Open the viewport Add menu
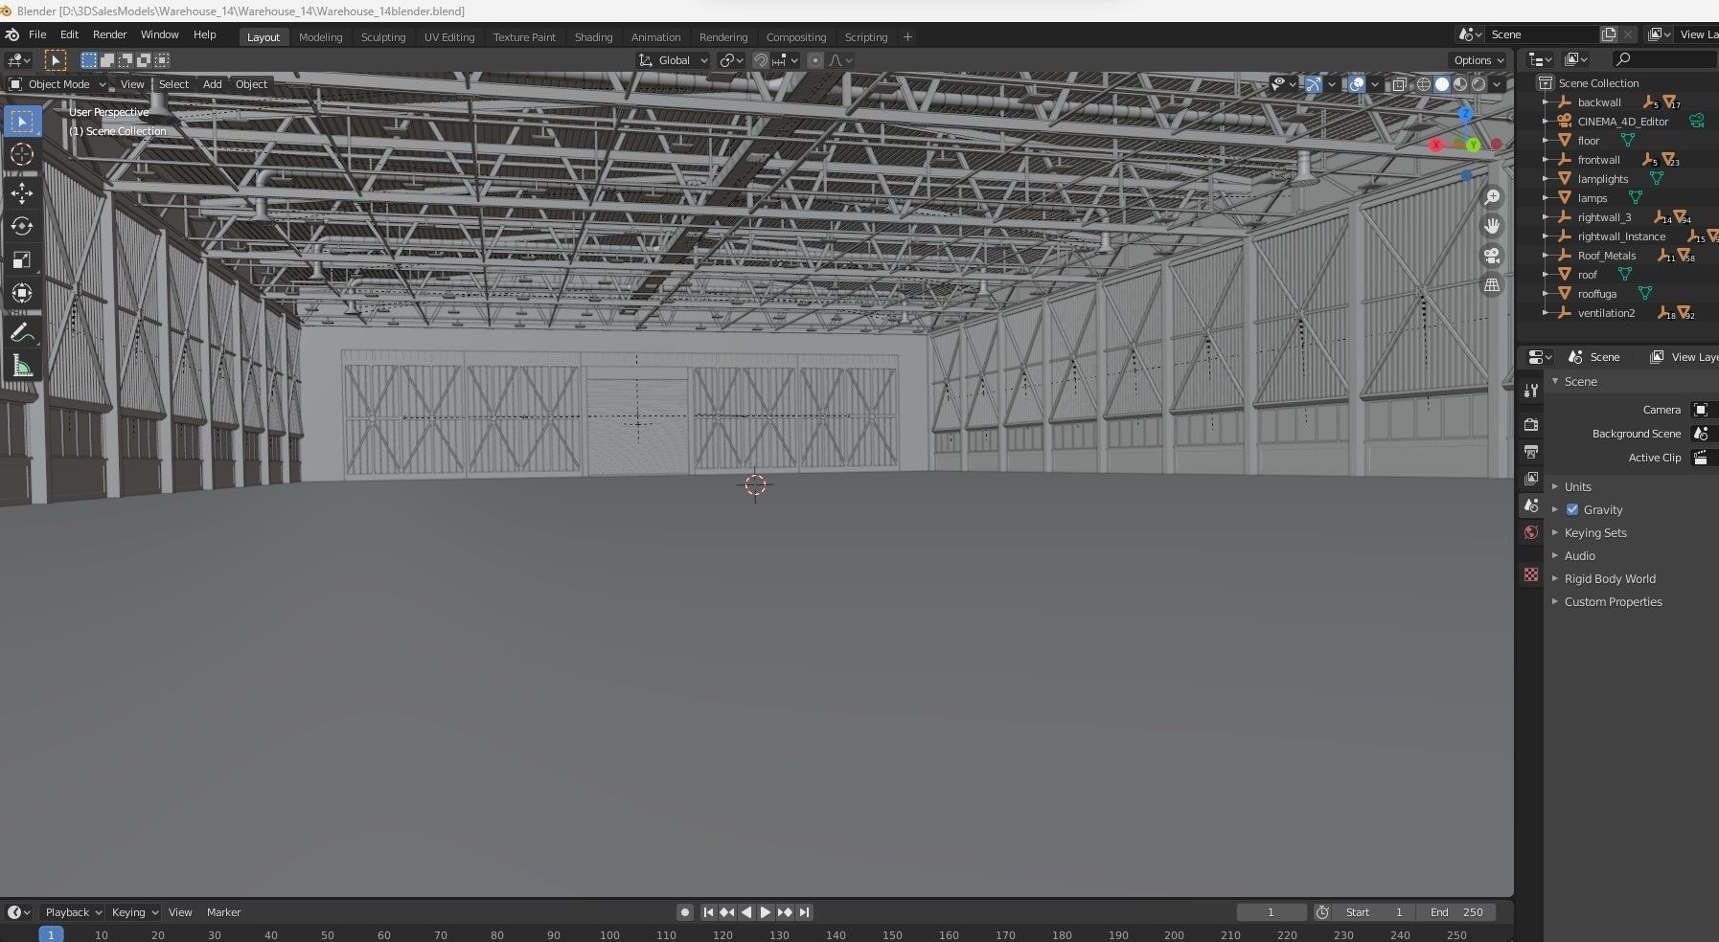 click(x=212, y=84)
